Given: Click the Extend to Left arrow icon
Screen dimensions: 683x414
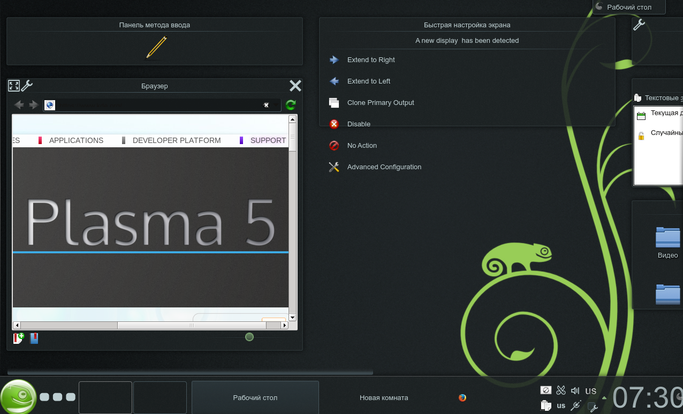Looking at the screenshot, I should (x=334, y=81).
